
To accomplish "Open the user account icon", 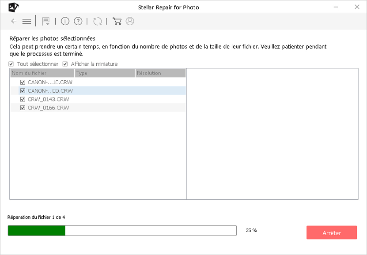I will tap(130, 21).
